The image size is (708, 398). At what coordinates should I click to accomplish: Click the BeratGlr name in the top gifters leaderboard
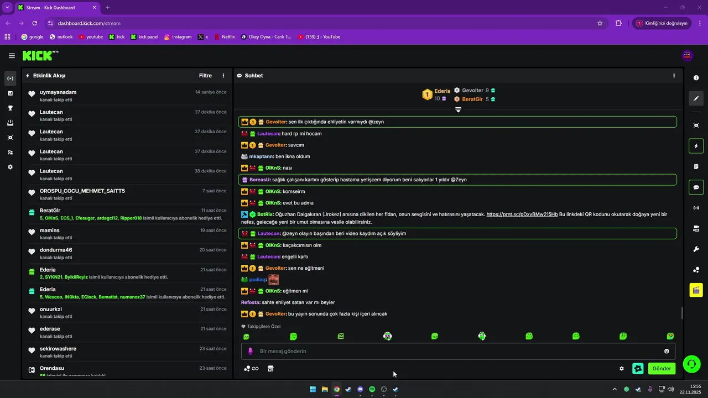pos(472,99)
